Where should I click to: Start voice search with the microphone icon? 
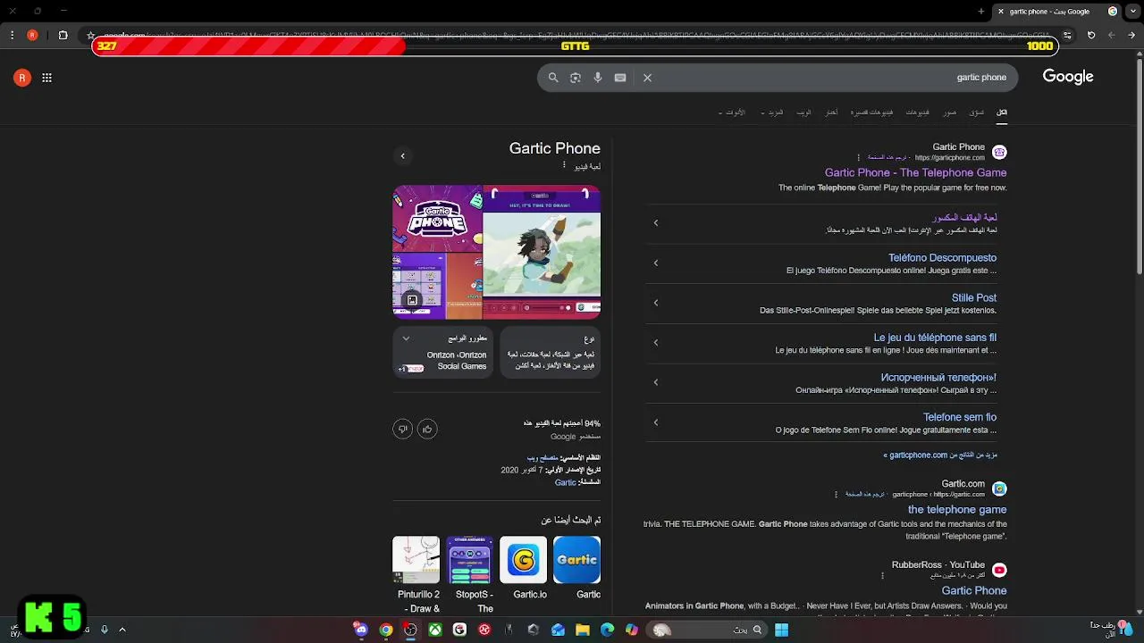point(598,78)
